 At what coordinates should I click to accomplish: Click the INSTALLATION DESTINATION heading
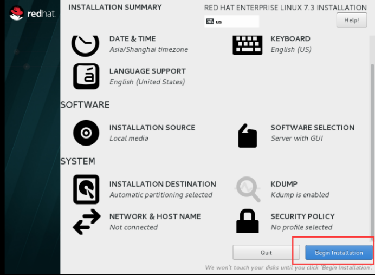[163, 184]
